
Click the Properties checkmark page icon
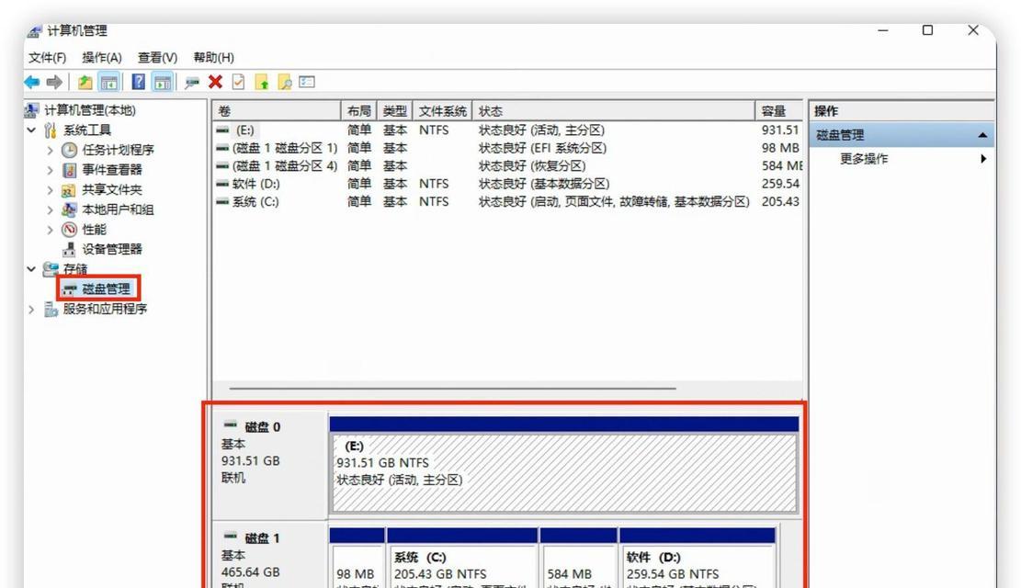[x=238, y=82]
